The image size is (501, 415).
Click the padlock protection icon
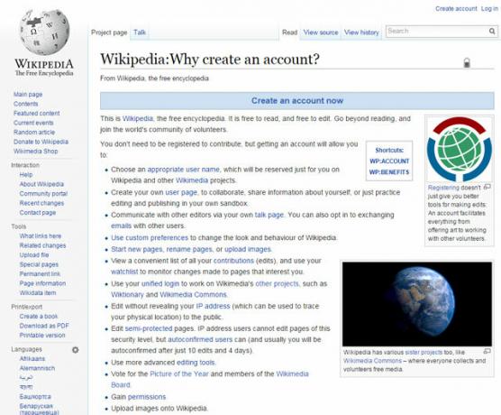(x=467, y=62)
